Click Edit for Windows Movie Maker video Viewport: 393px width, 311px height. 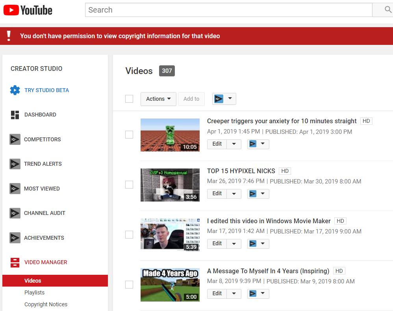(x=217, y=244)
